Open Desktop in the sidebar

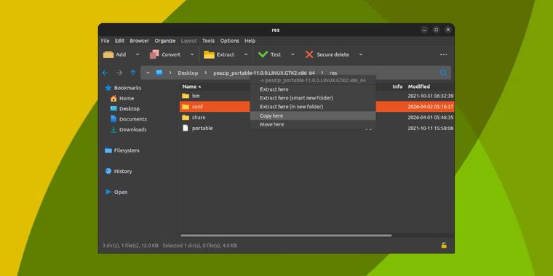[125, 109]
